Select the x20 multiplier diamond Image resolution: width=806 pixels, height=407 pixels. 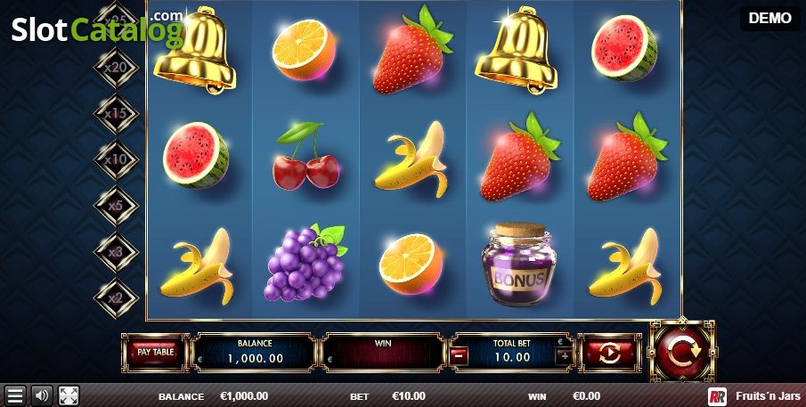116,68
